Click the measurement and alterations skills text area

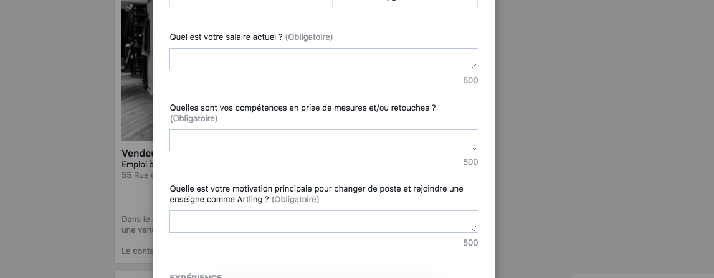pyautogui.click(x=324, y=141)
